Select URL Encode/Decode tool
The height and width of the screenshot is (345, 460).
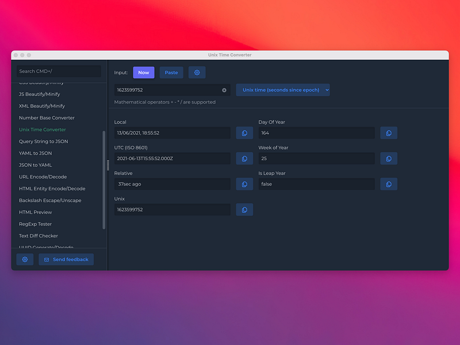pyautogui.click(x=43, y=177)
